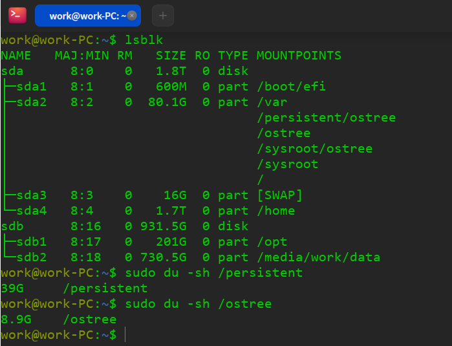Click the /home mountpoint text
The height and width of the screenshot is (346, 452).
pos(275,211)
